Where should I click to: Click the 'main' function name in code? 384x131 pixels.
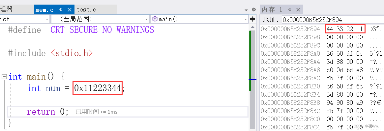point(37,77)
